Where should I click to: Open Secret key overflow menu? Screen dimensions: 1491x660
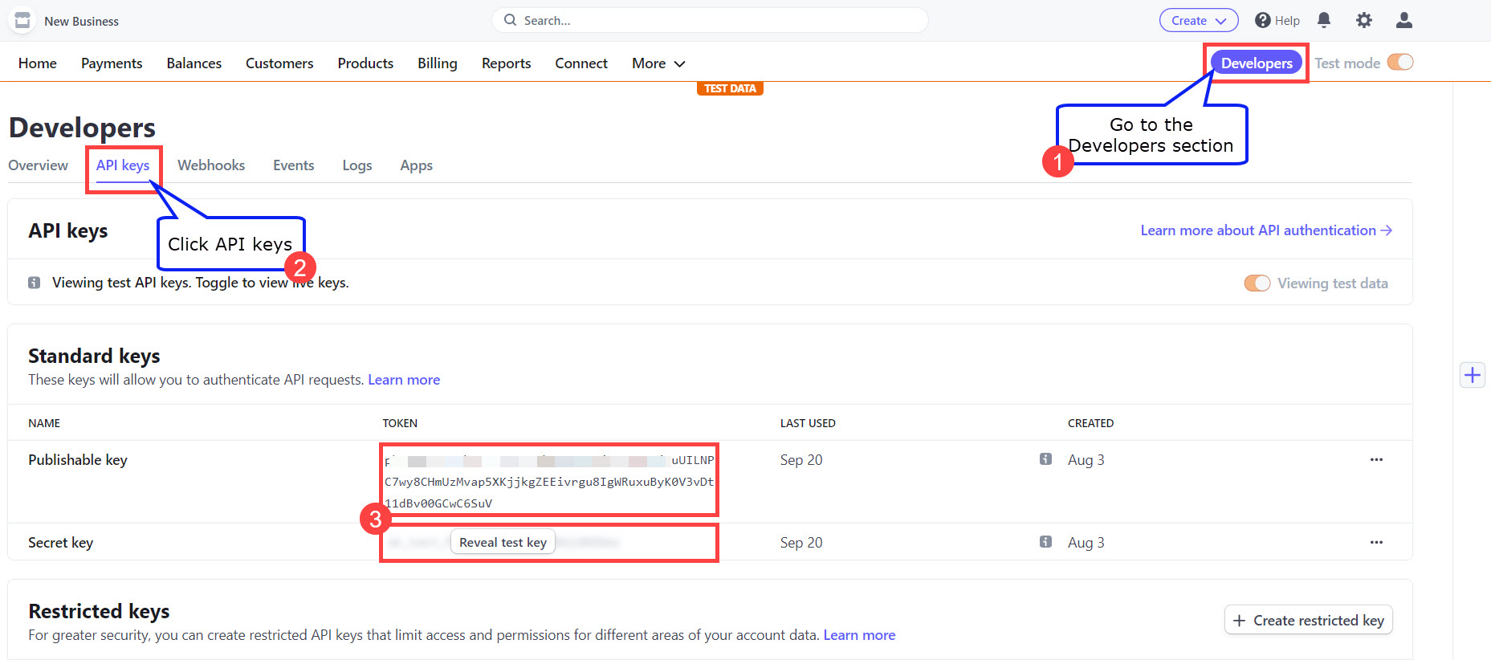(x=1376, y=543)
